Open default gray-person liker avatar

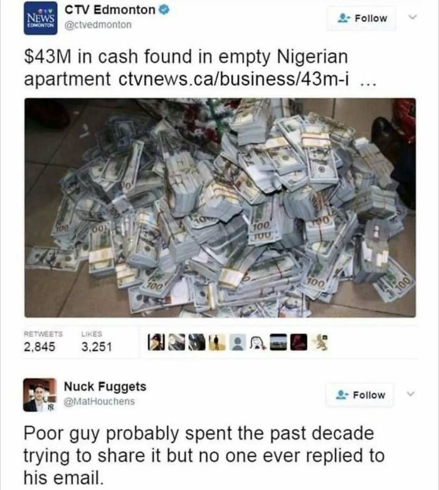[x=238, y=342]
